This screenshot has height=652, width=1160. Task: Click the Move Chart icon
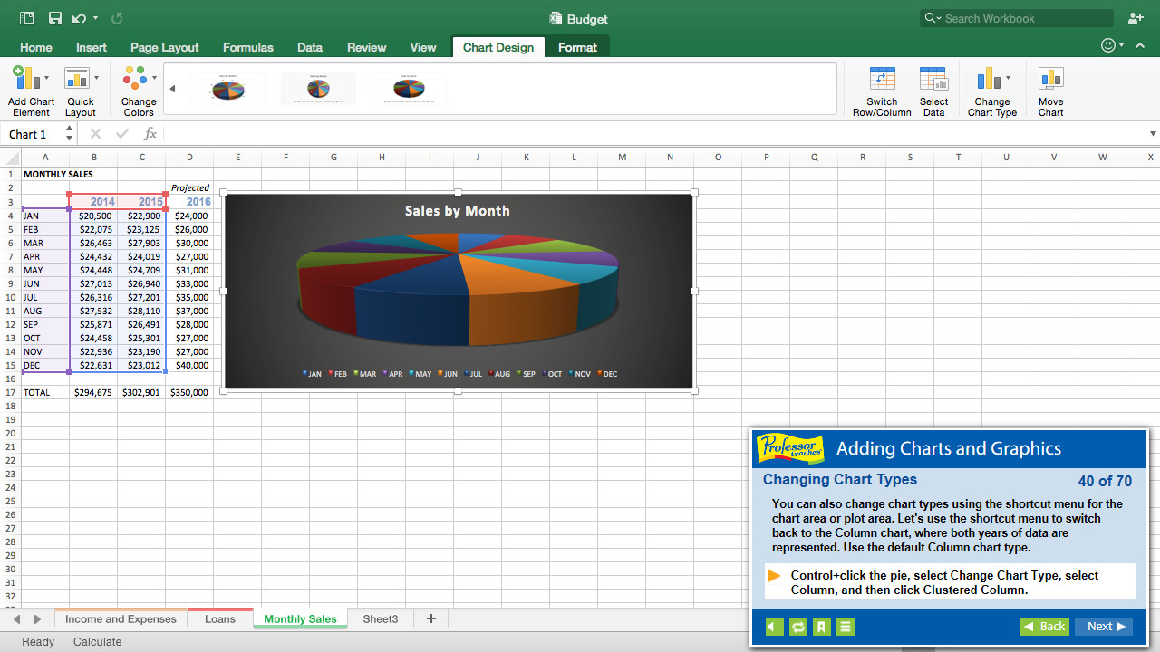point(1050,80)
